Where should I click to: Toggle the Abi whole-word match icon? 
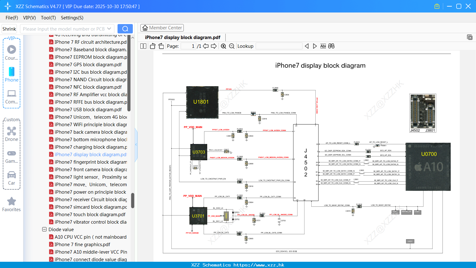323,46
